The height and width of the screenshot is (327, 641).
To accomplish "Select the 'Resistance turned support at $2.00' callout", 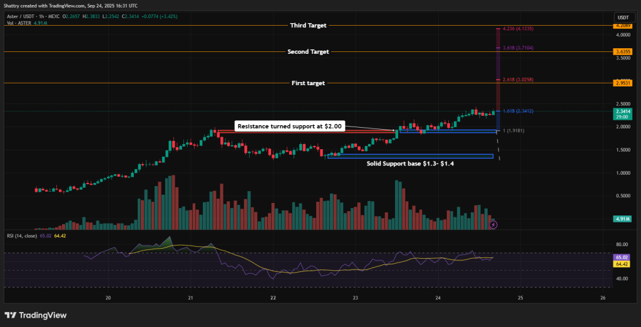I will 290,126.
